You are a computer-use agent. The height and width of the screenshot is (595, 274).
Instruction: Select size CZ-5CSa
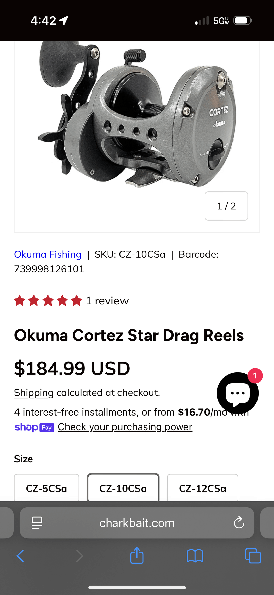[46, 488]
